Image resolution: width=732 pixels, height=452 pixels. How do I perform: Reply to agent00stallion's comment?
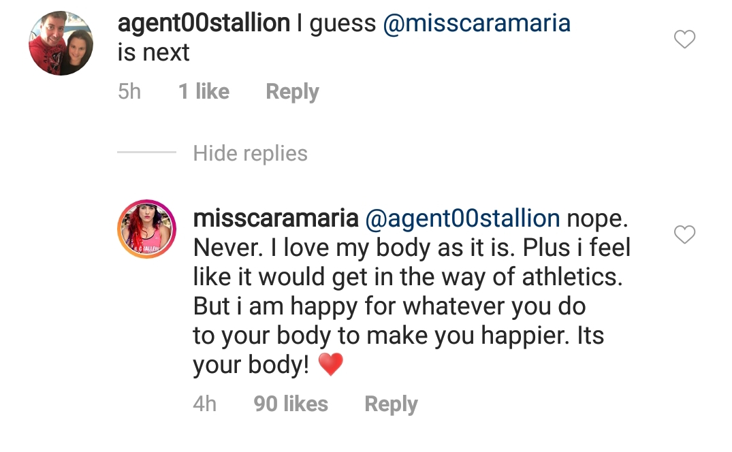(x=292, y=92)
